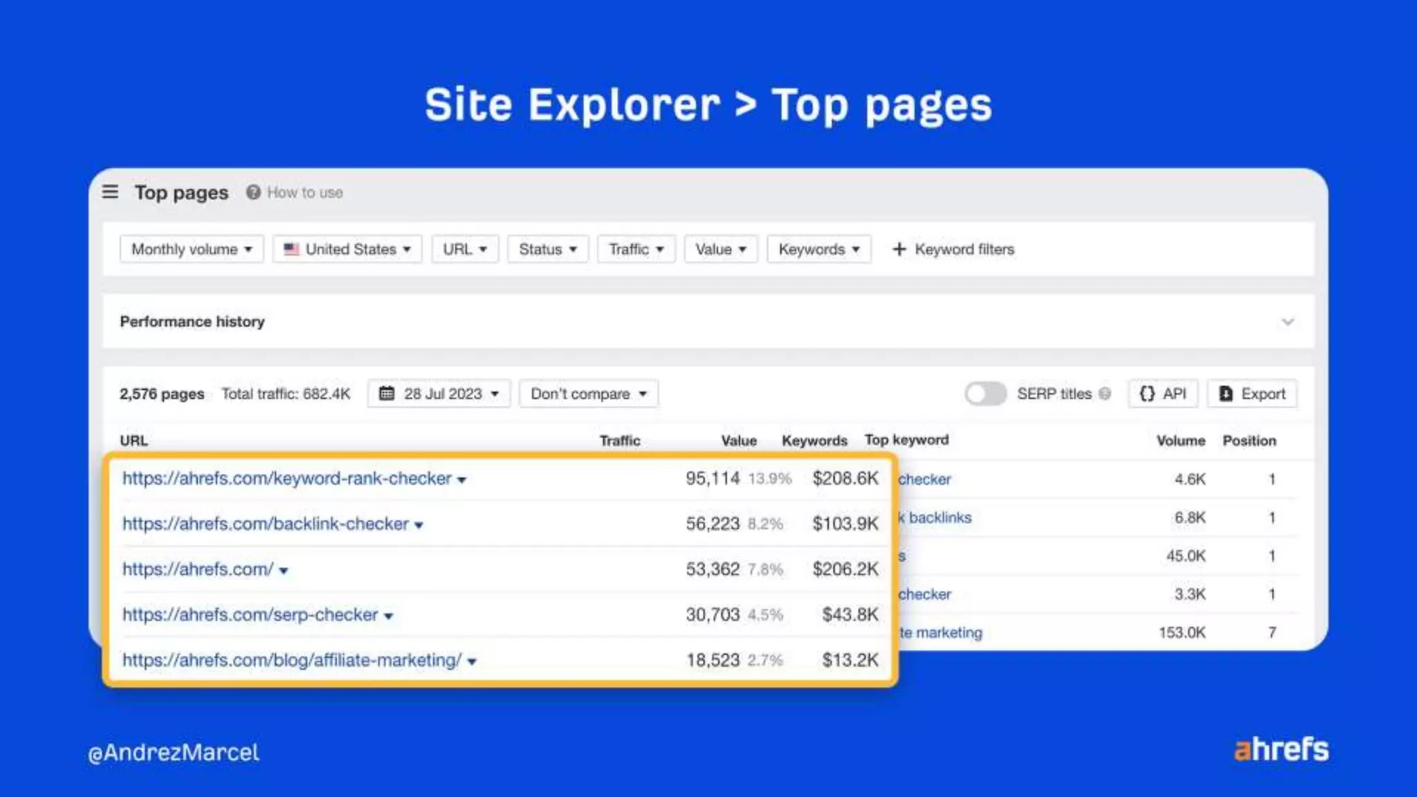Screen dimensions: 1417x797
Task: Click the Top keyword column header
Action: (906, 440)
